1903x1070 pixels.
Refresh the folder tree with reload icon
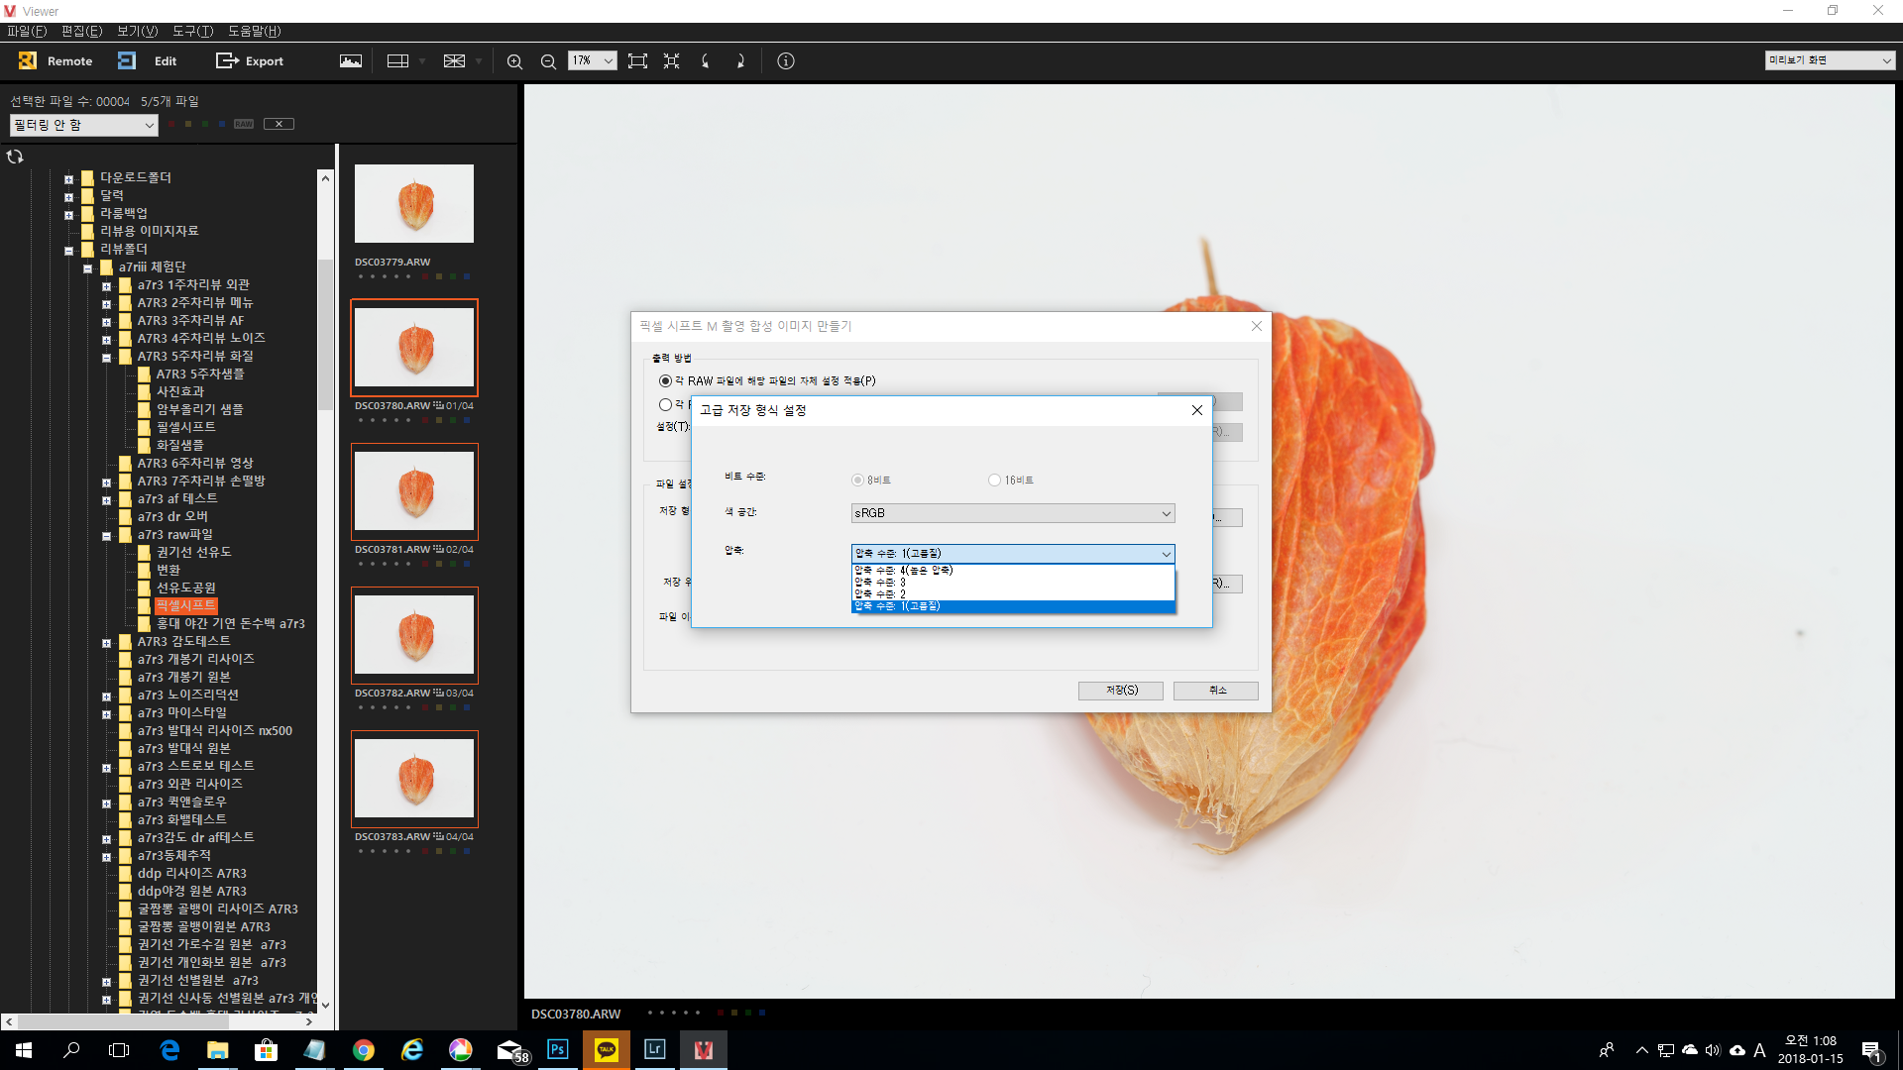pos(15,157)
